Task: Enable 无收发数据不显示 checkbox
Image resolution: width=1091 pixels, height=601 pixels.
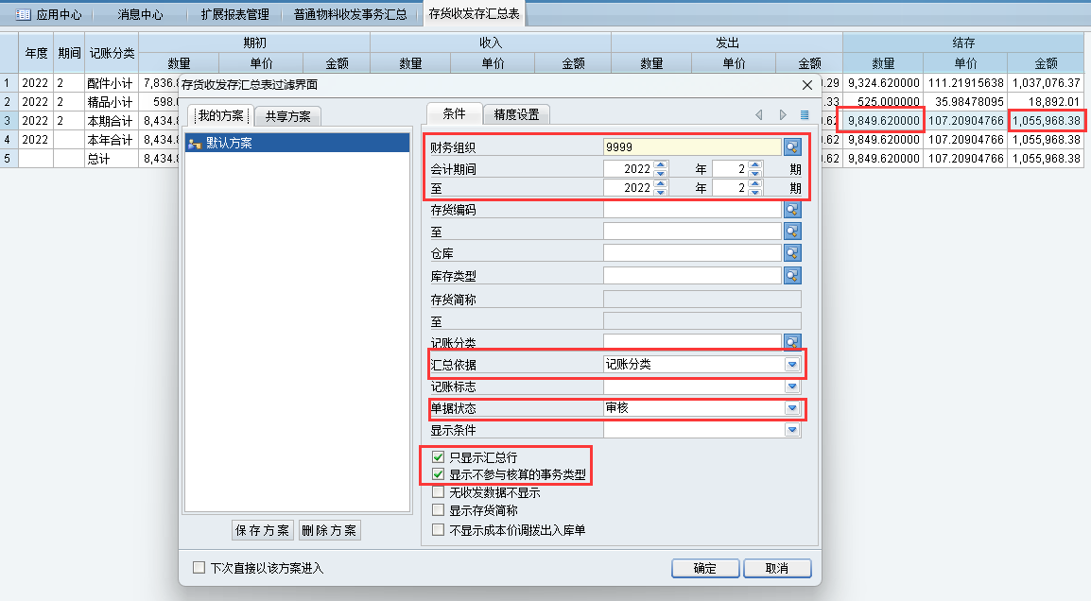Action: (x=438, y=492)
